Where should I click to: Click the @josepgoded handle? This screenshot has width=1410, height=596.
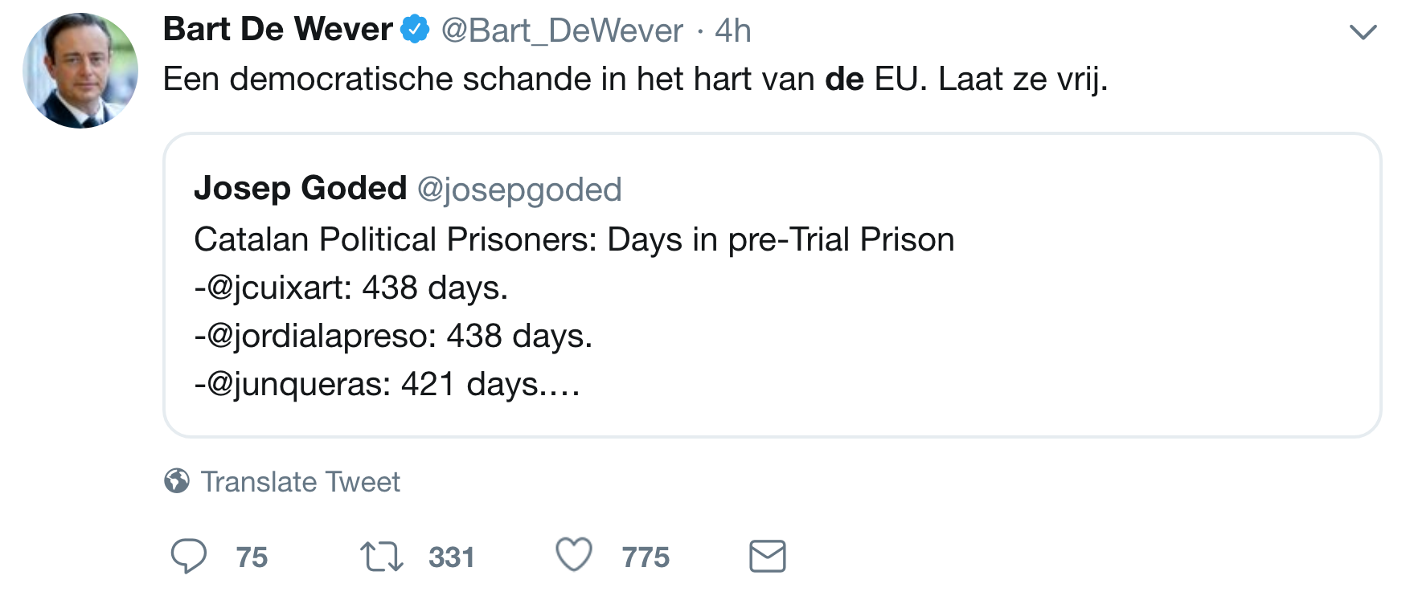coord(519,190)
